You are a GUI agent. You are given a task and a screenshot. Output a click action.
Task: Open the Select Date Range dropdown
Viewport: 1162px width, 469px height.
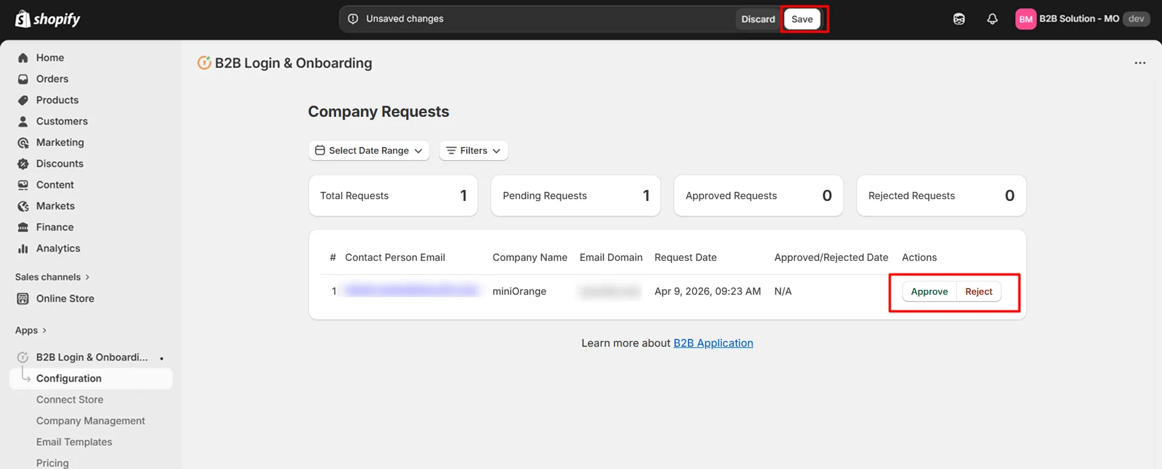coord(369,151)
